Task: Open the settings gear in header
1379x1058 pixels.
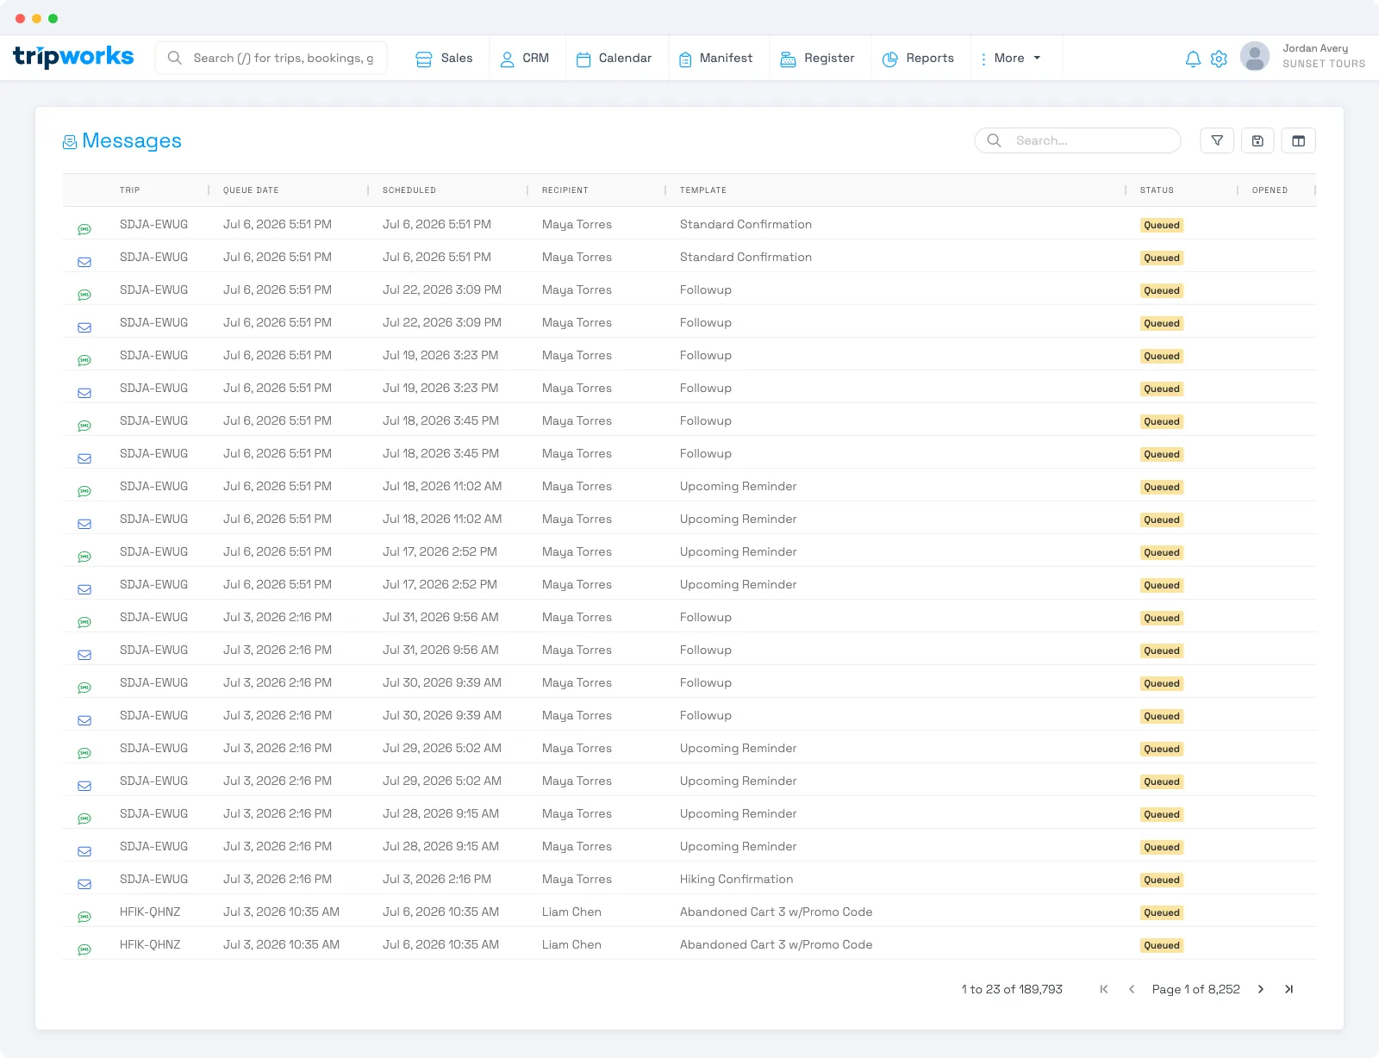Action: pos(1219,59)
